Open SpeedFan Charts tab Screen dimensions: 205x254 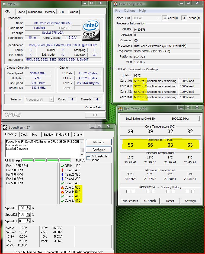coord(78,134)
